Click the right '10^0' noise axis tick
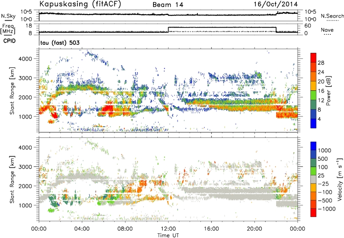This screenshot has height=238, width=344. [x=310, y=19]
